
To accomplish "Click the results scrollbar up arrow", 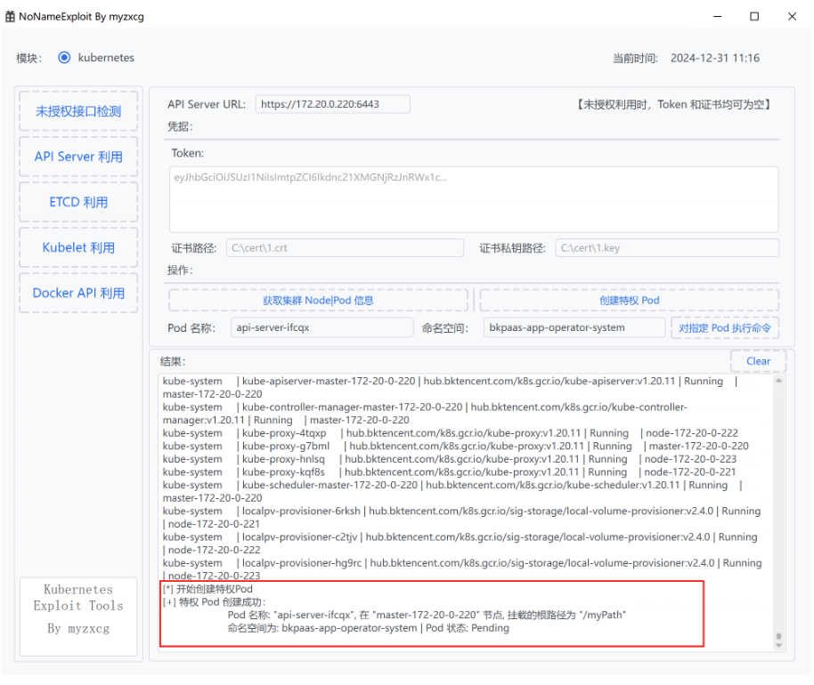I will (x=778, y=381).
